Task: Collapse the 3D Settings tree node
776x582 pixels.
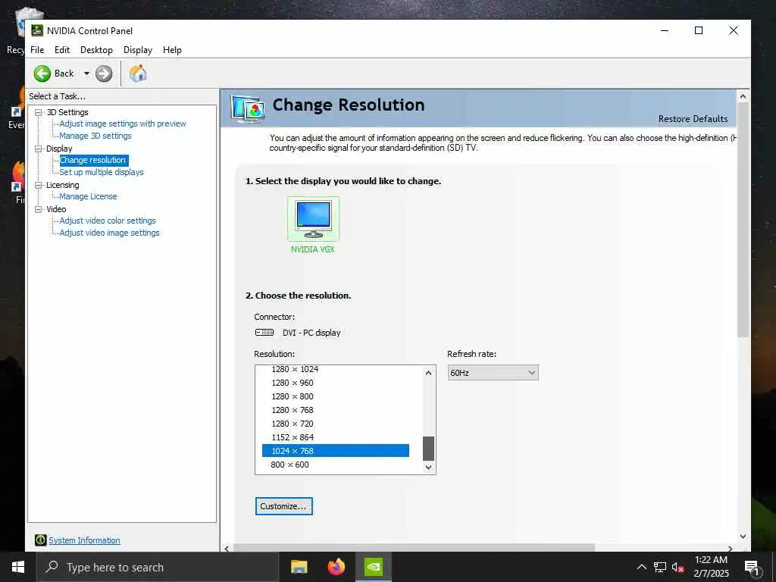Action: 38,112
